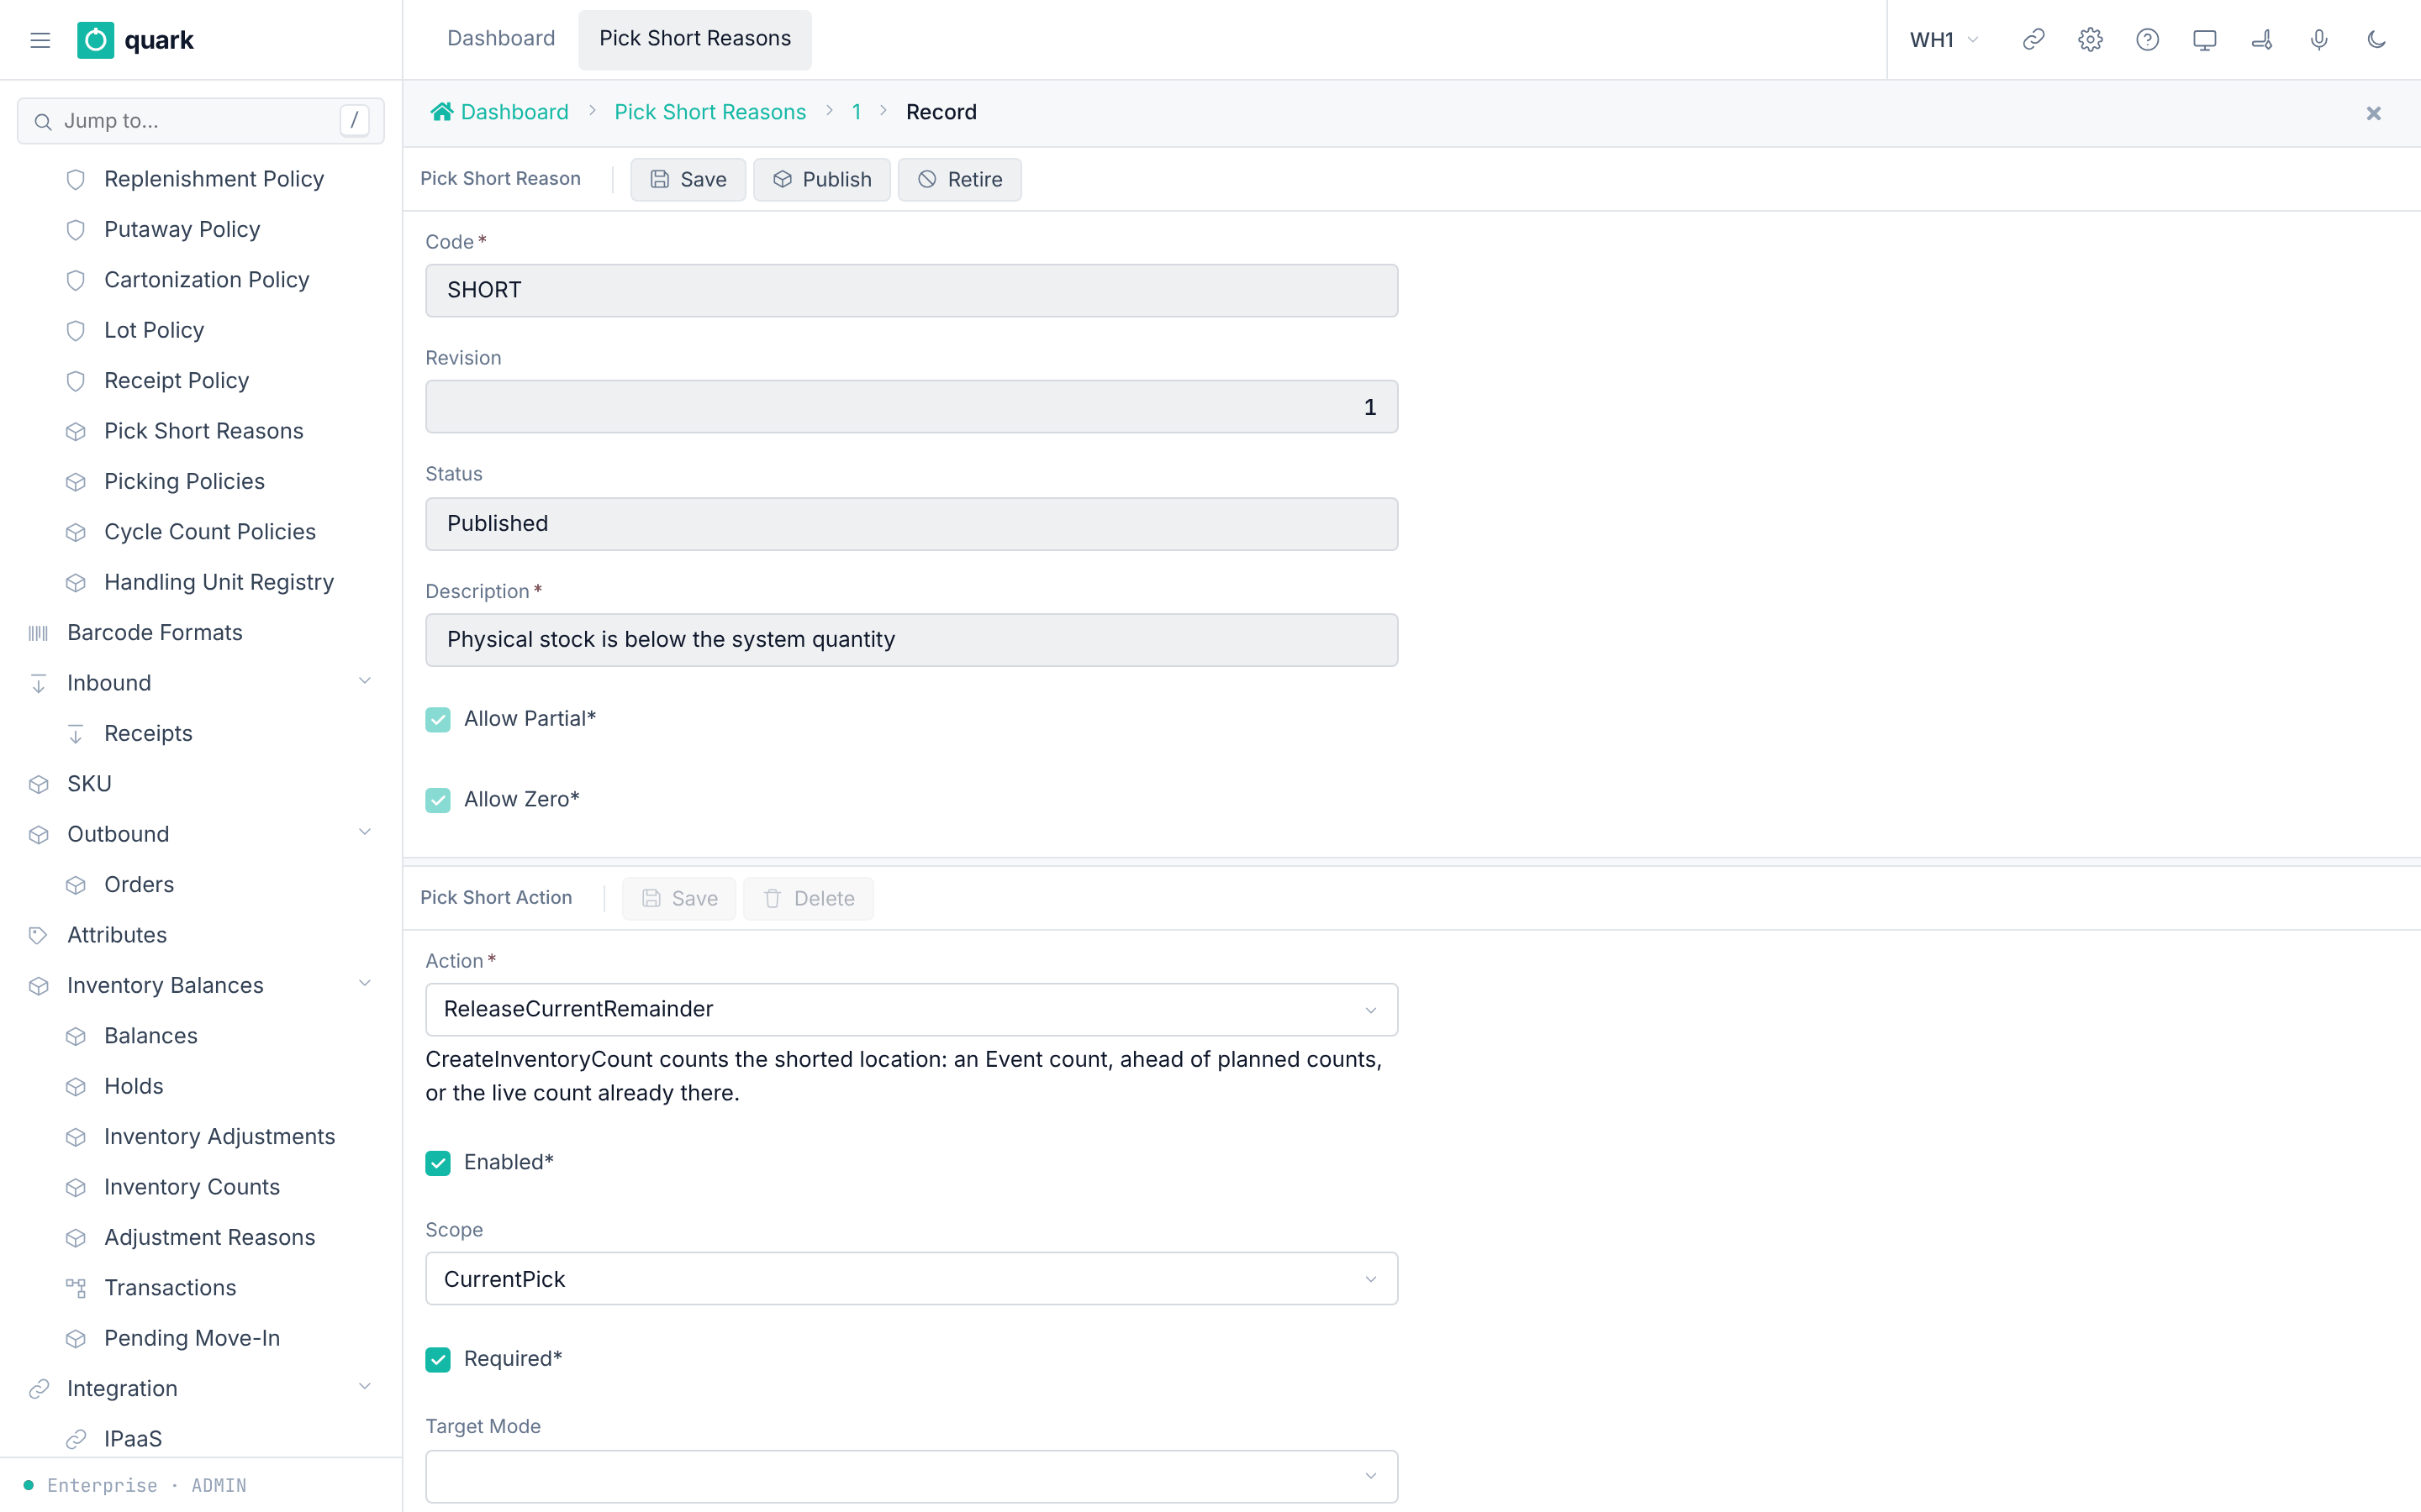This screenshot has width=2421, height=1512.
Task: Open Barcode Formats from sidebar
Action: (x=155, y=632)
